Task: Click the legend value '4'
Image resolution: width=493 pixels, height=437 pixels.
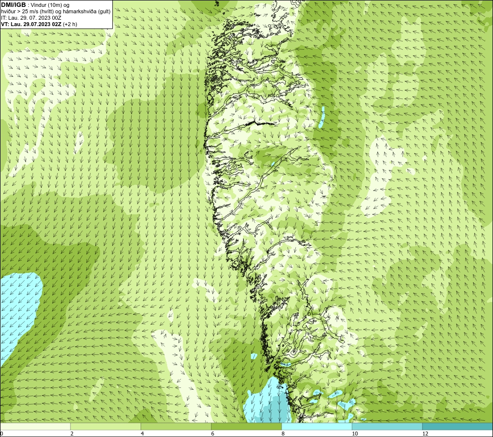Action: click(142, 434)
